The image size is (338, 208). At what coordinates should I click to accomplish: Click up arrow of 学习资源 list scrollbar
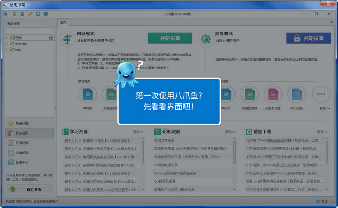point(143,139)
